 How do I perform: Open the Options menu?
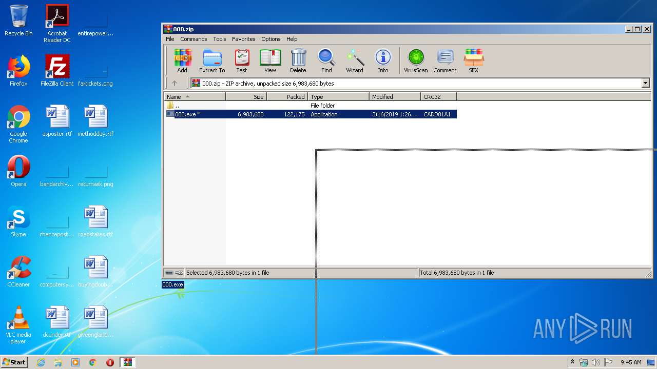coord(271,39)
